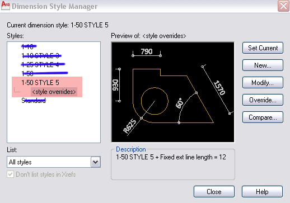Select the style overrides child item

pos(54,92)
